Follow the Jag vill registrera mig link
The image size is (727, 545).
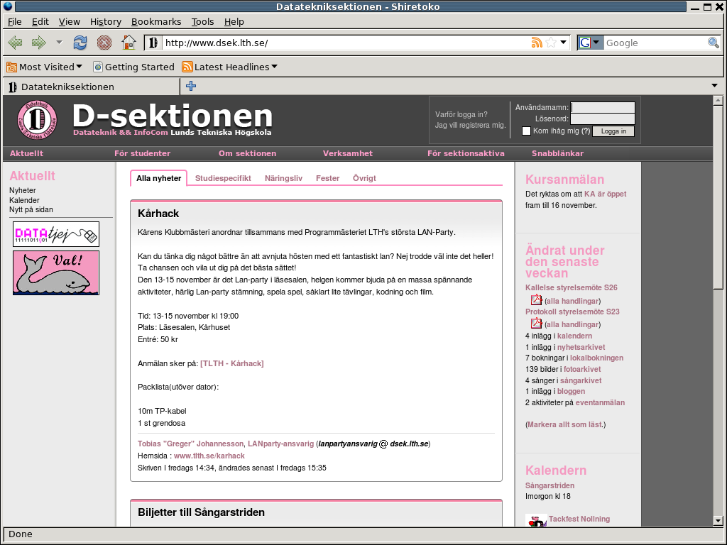pyautogui.click(x=470, y=125)
